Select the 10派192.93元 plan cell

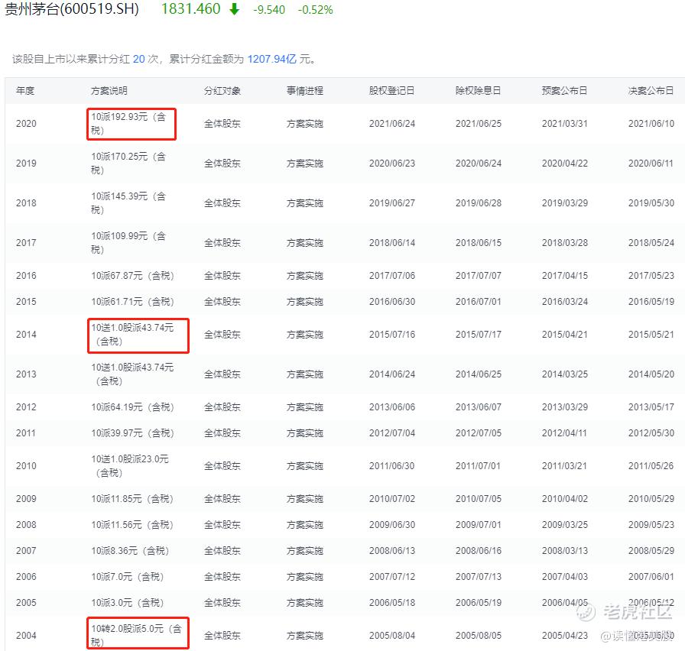click(x=128, y=124)
